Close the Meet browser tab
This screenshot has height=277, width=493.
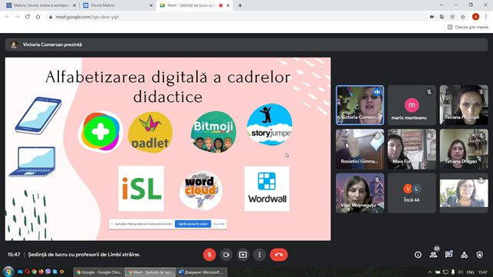coord(228,5)
